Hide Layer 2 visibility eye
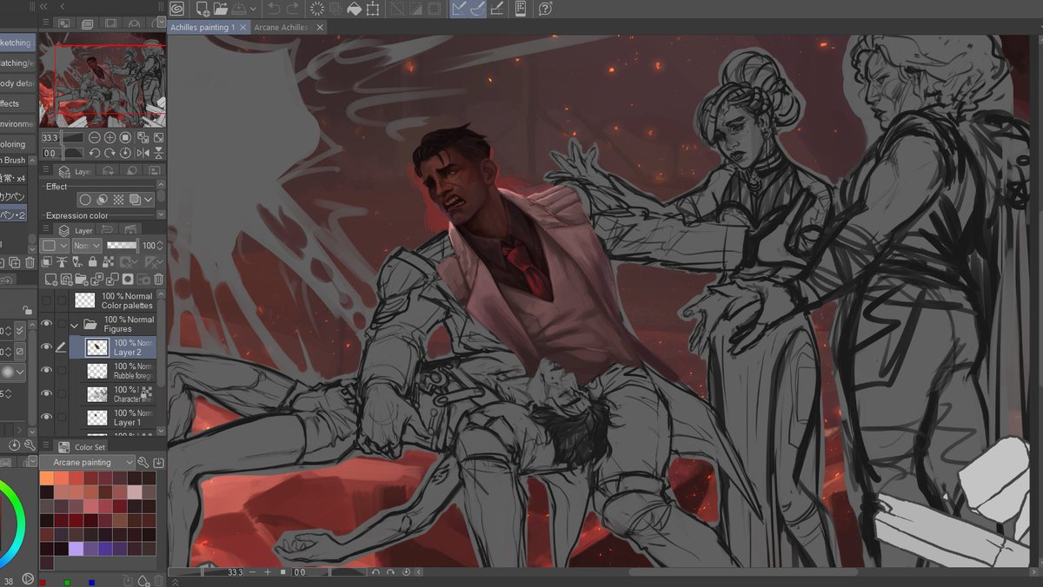This screenshot has height=587, width=1043. point(47,347)
